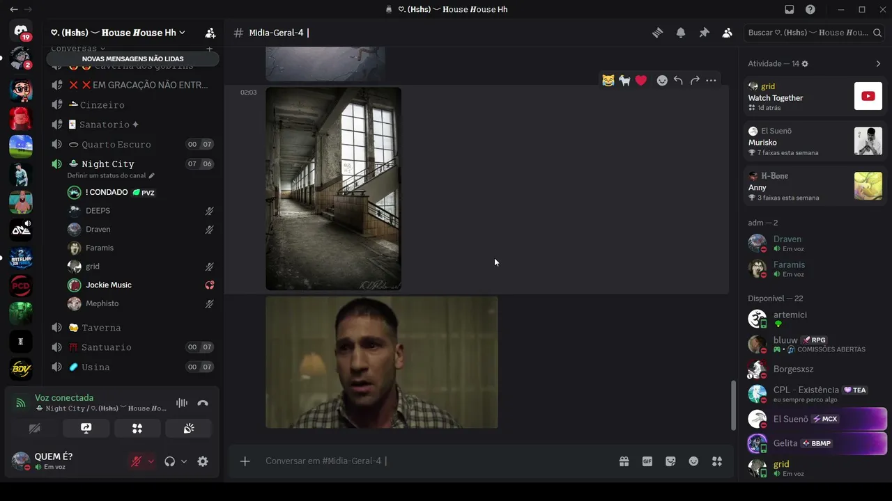Toggle channel notification bell

pyautogui.click(x=681, y=33)
